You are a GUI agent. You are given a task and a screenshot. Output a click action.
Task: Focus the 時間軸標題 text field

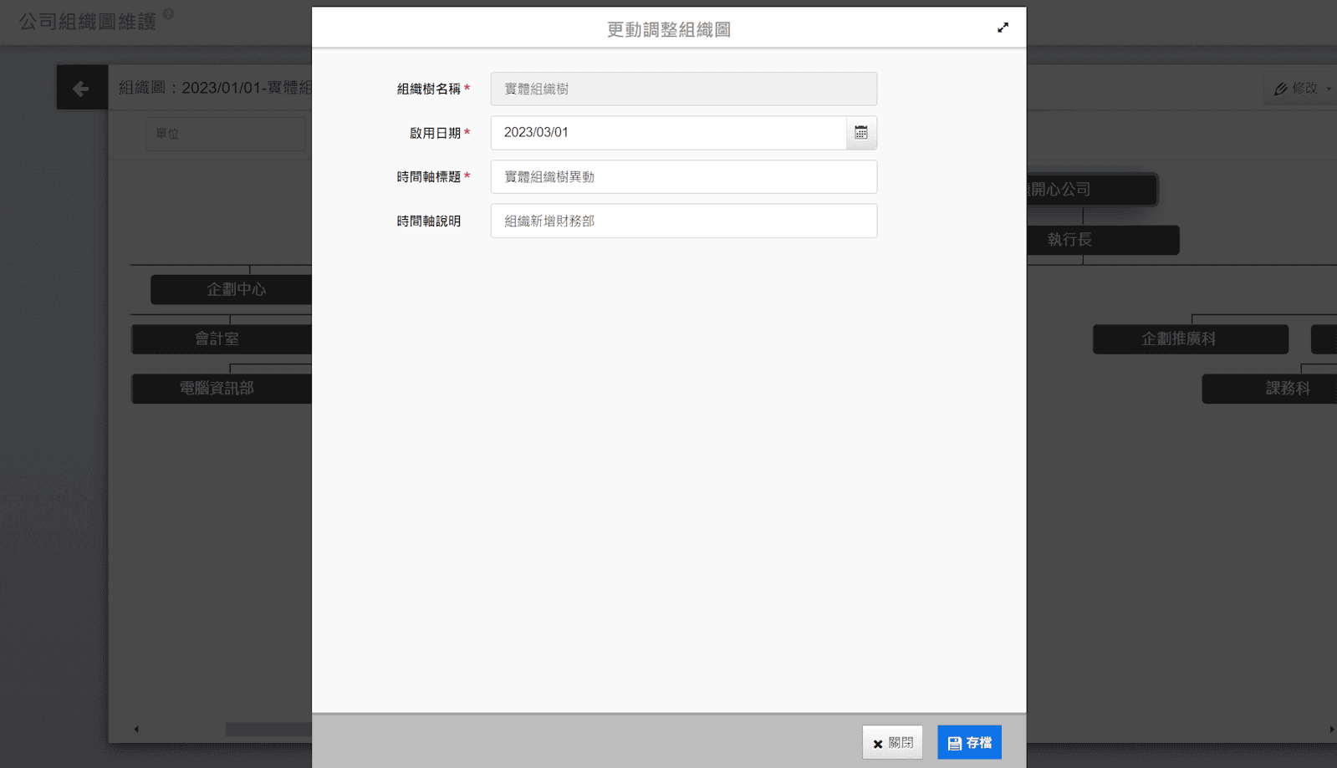[x=683, y=177]
